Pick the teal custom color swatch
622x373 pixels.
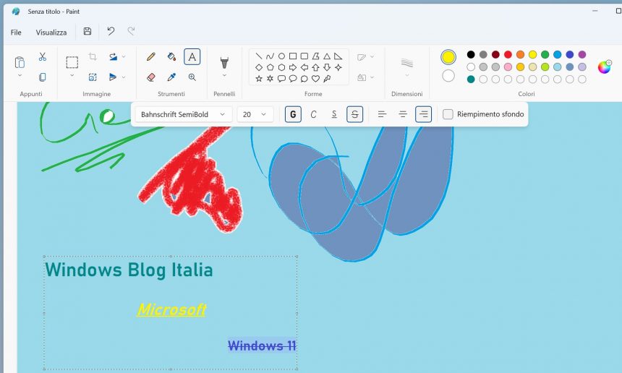point(471,80)
